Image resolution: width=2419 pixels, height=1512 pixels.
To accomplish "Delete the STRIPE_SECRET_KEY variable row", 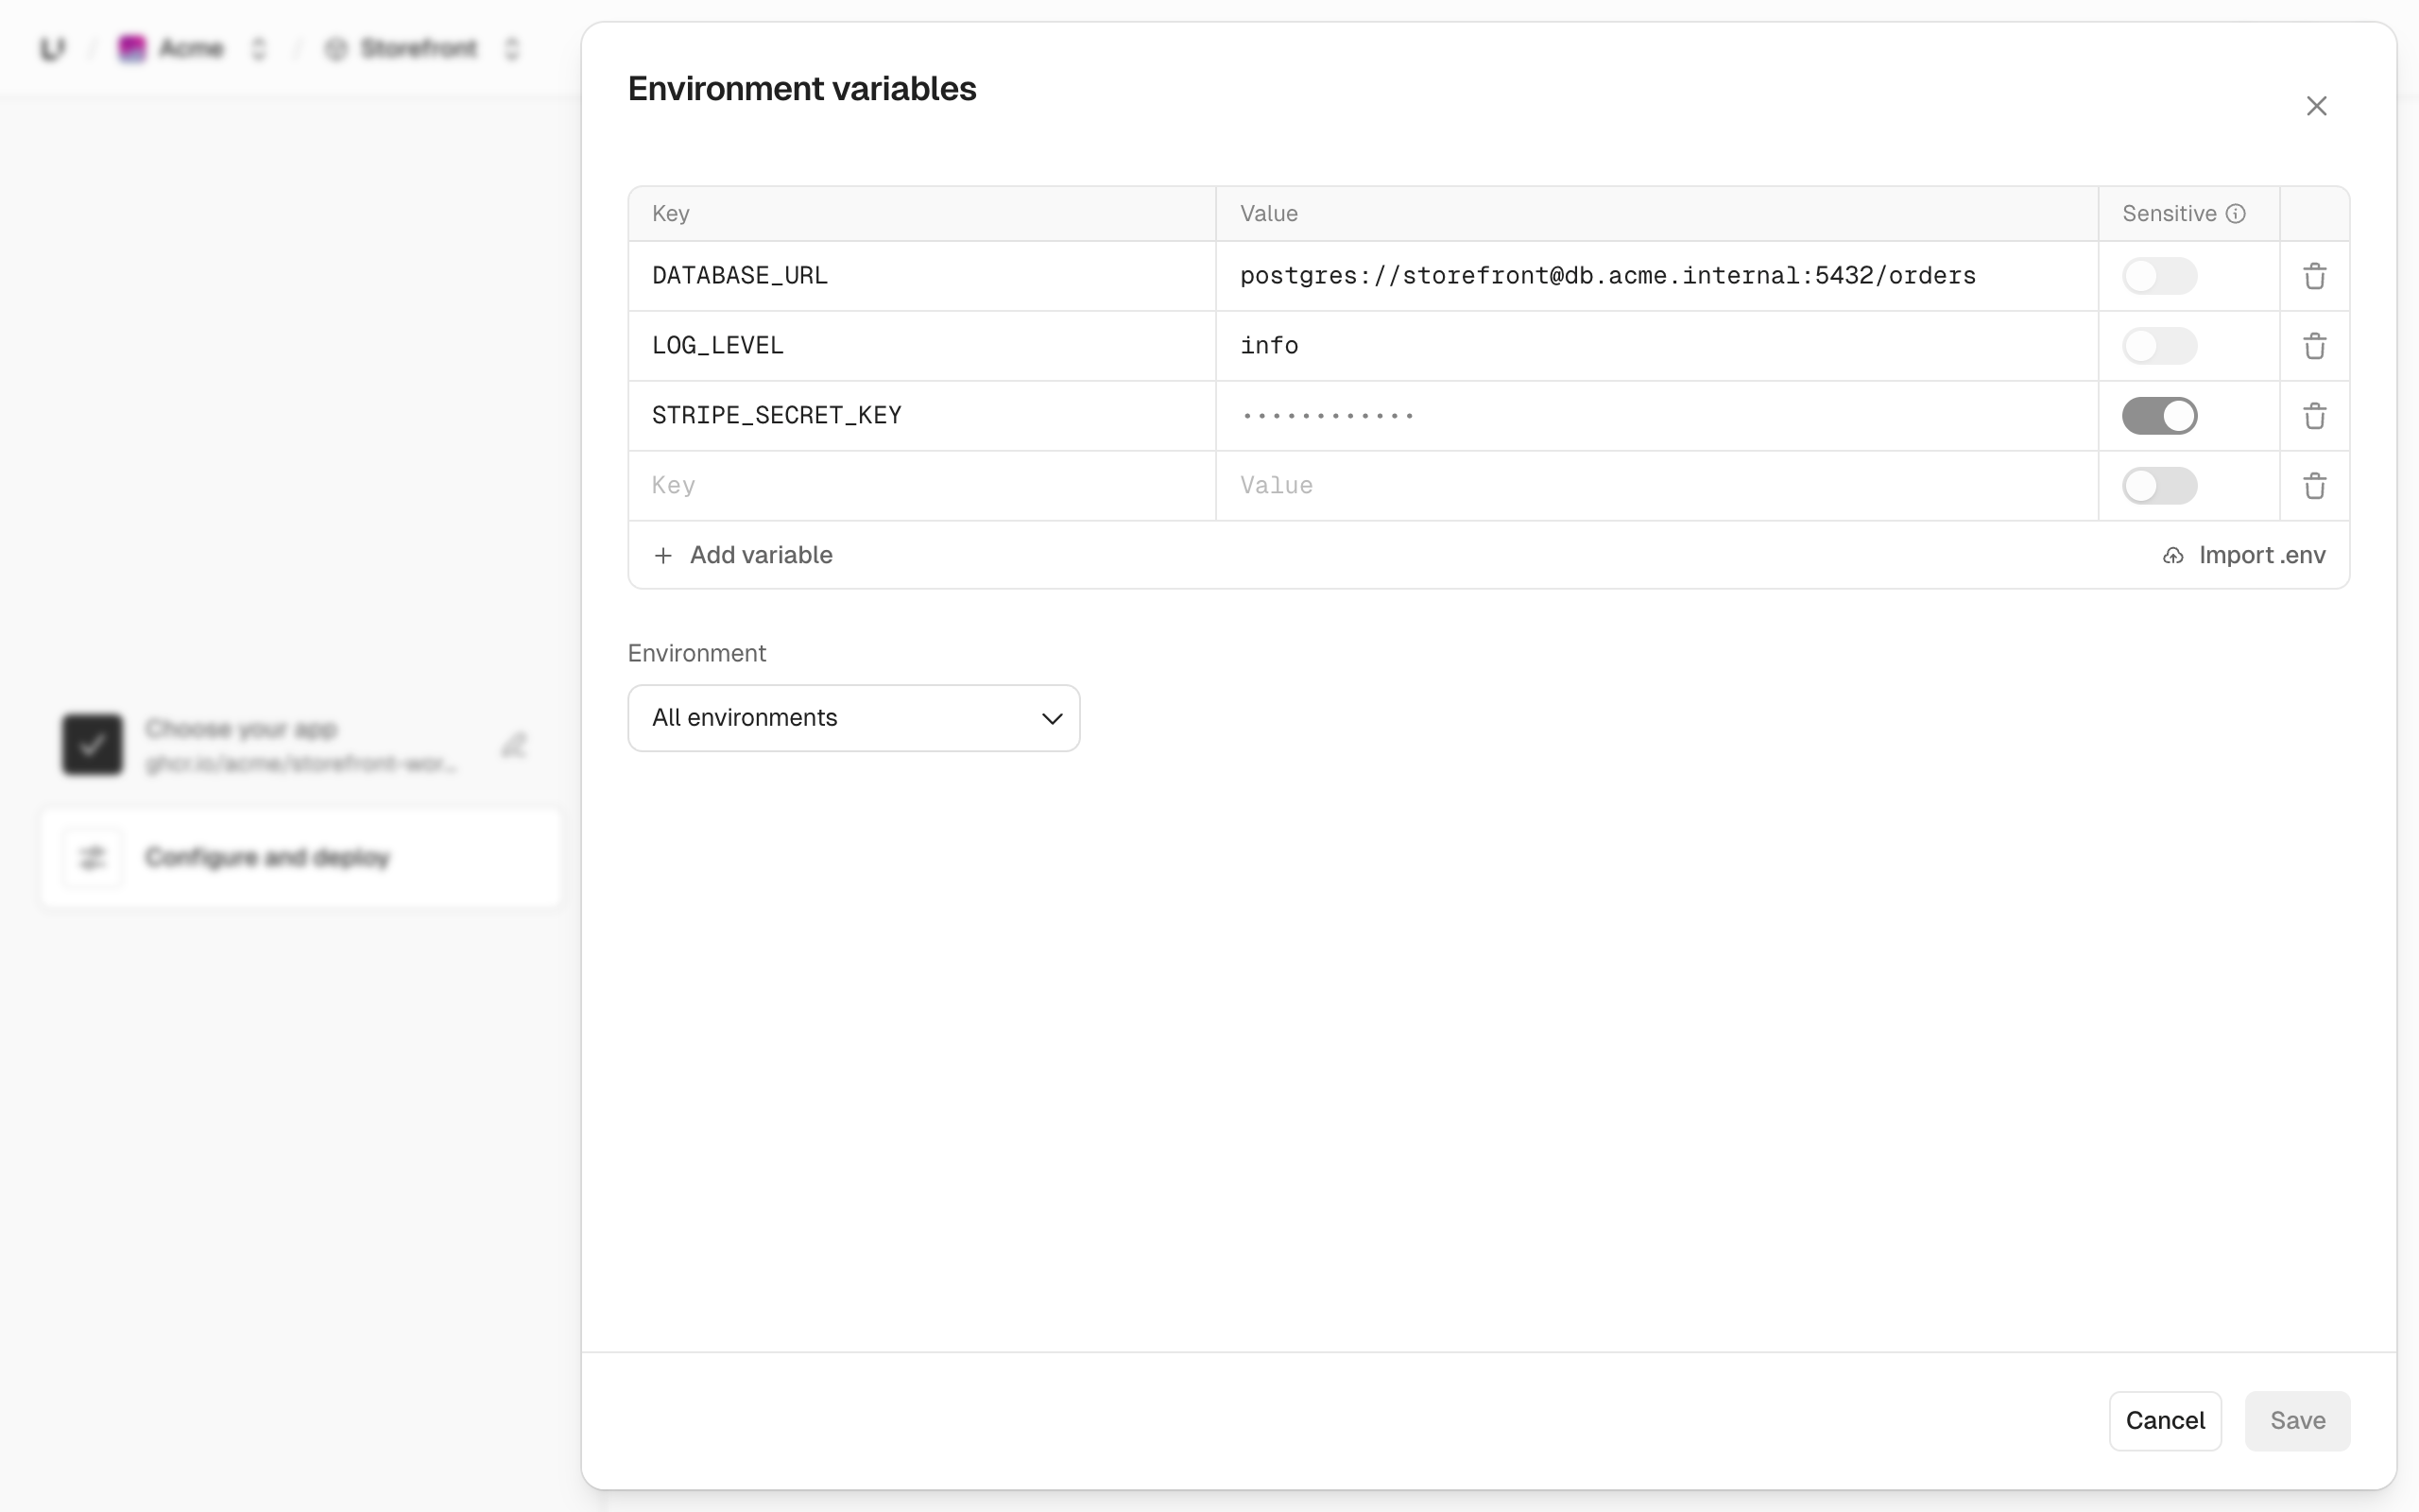I will (2314, 416).
